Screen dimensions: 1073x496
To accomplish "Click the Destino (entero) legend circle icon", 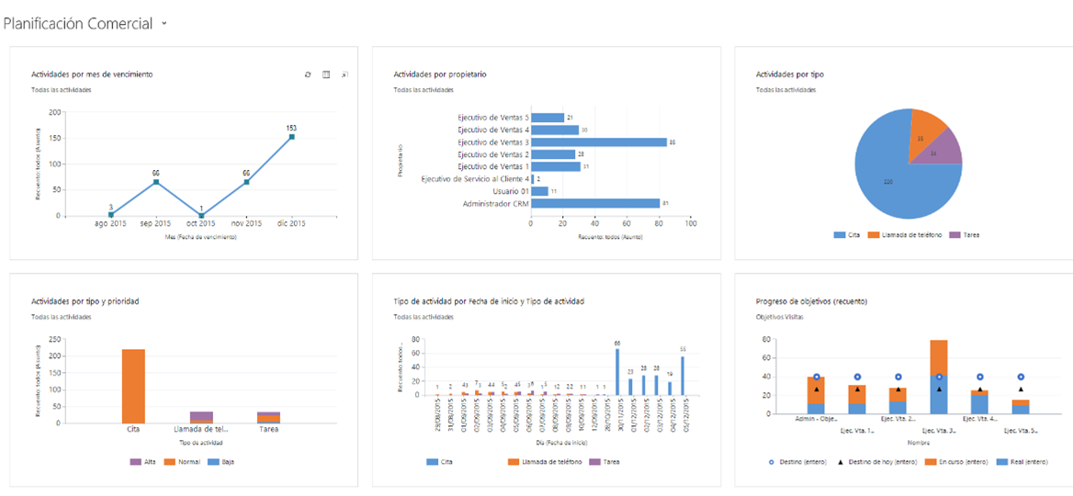I will click(774, 463).
